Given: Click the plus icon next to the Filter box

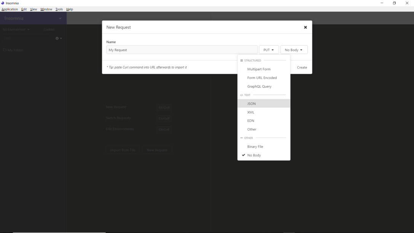Looking at the screenshot, I should pyautogui.click(x=56, y=38).
